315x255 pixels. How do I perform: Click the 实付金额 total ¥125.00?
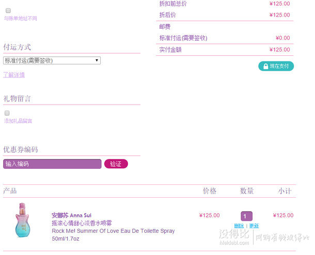coord(279,50)
